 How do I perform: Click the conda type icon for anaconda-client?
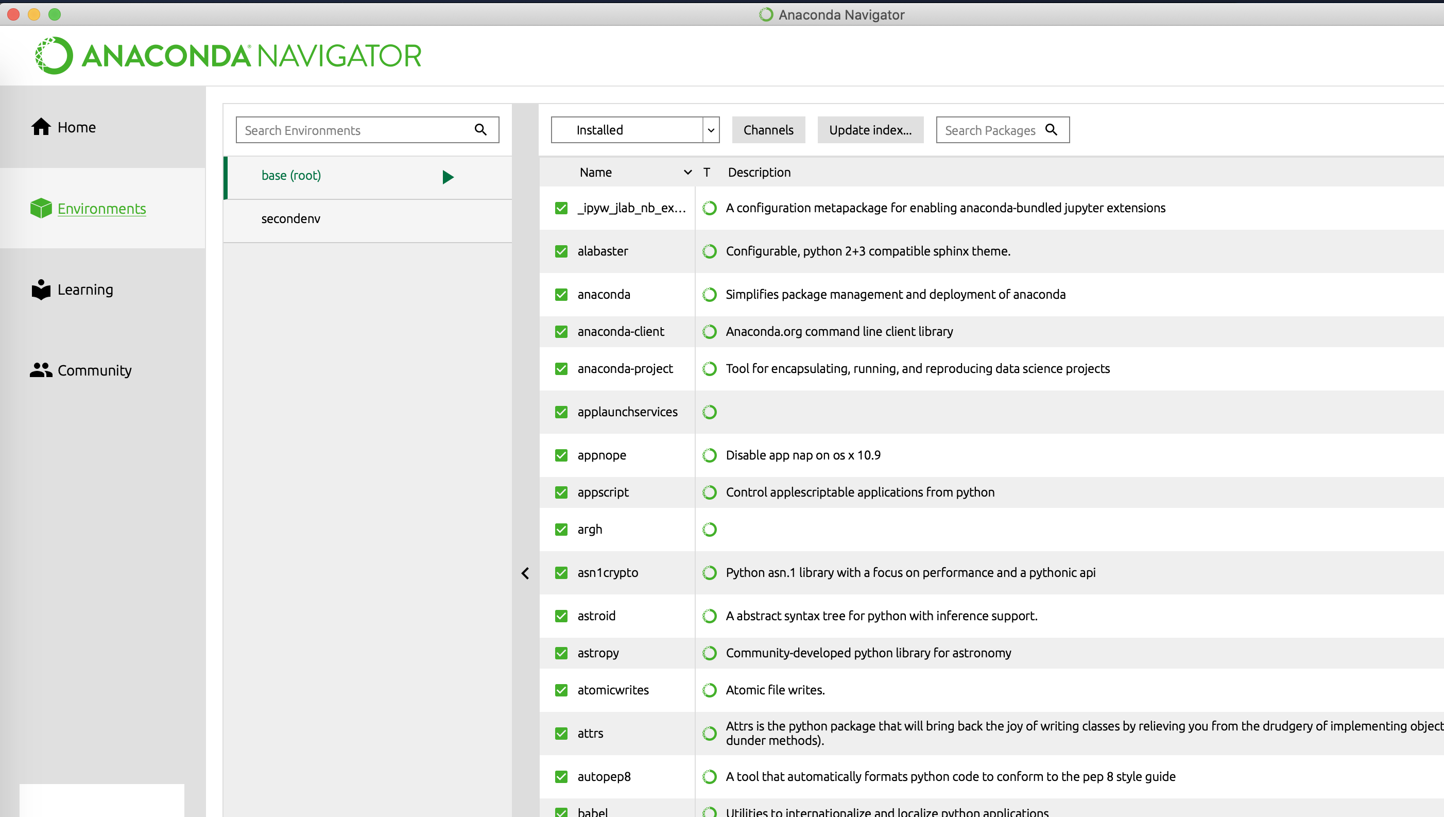point(709,332)
